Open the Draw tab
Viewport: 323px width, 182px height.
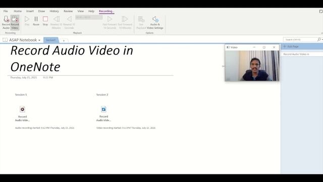tap(41, 11)
